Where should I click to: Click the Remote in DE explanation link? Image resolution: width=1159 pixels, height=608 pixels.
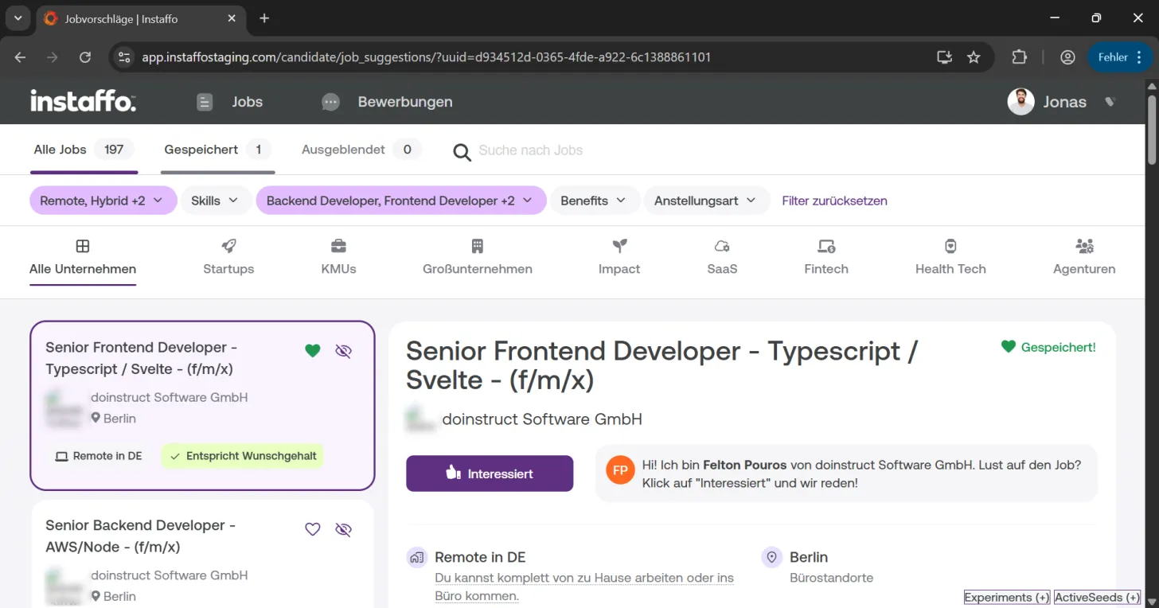(584, 587)
